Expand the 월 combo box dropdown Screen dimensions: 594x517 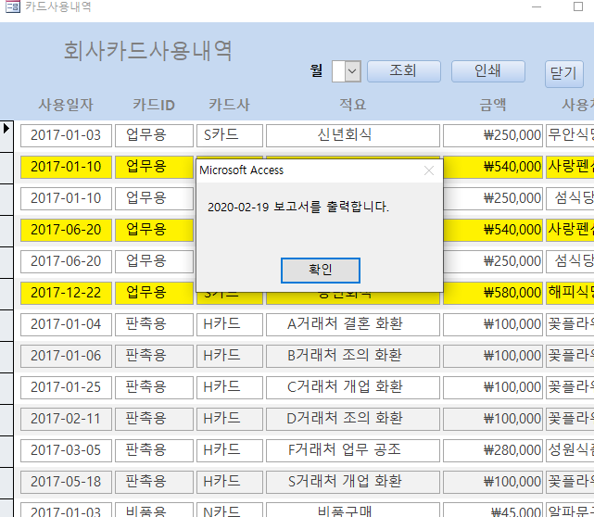click(352, 71)
